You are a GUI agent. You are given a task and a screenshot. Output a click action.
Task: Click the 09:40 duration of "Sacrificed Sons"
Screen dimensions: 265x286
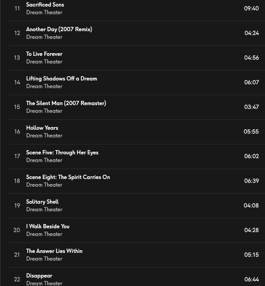click(252, 8)
